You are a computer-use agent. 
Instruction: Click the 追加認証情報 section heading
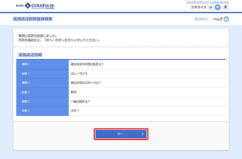(30, 55)
